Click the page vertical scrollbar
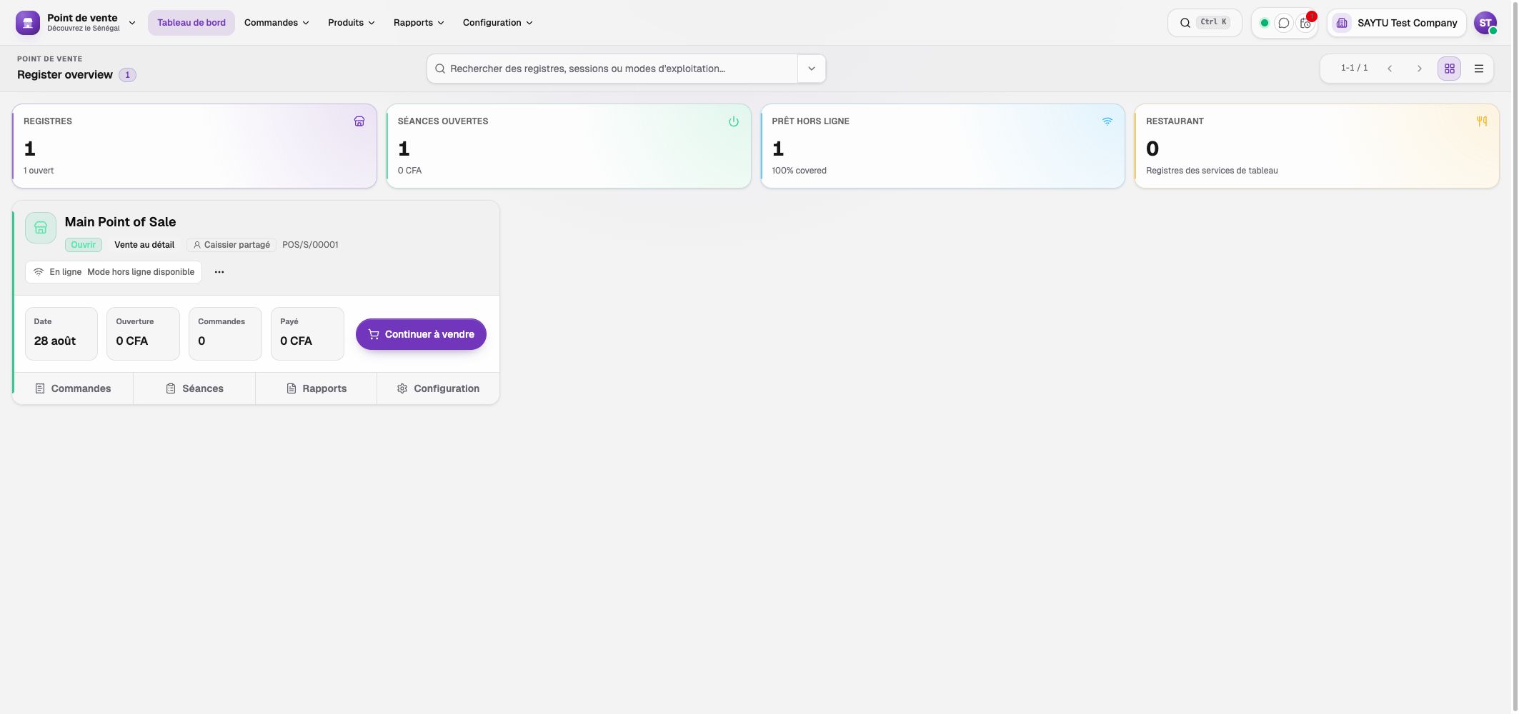1519x714 pixels. tap(1515, 357)
